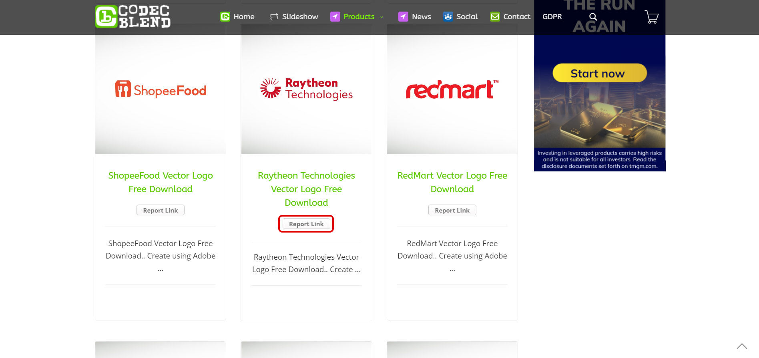Open the GDPR menu item

552,17
